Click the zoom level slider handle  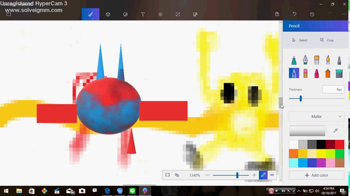(237, 175)
